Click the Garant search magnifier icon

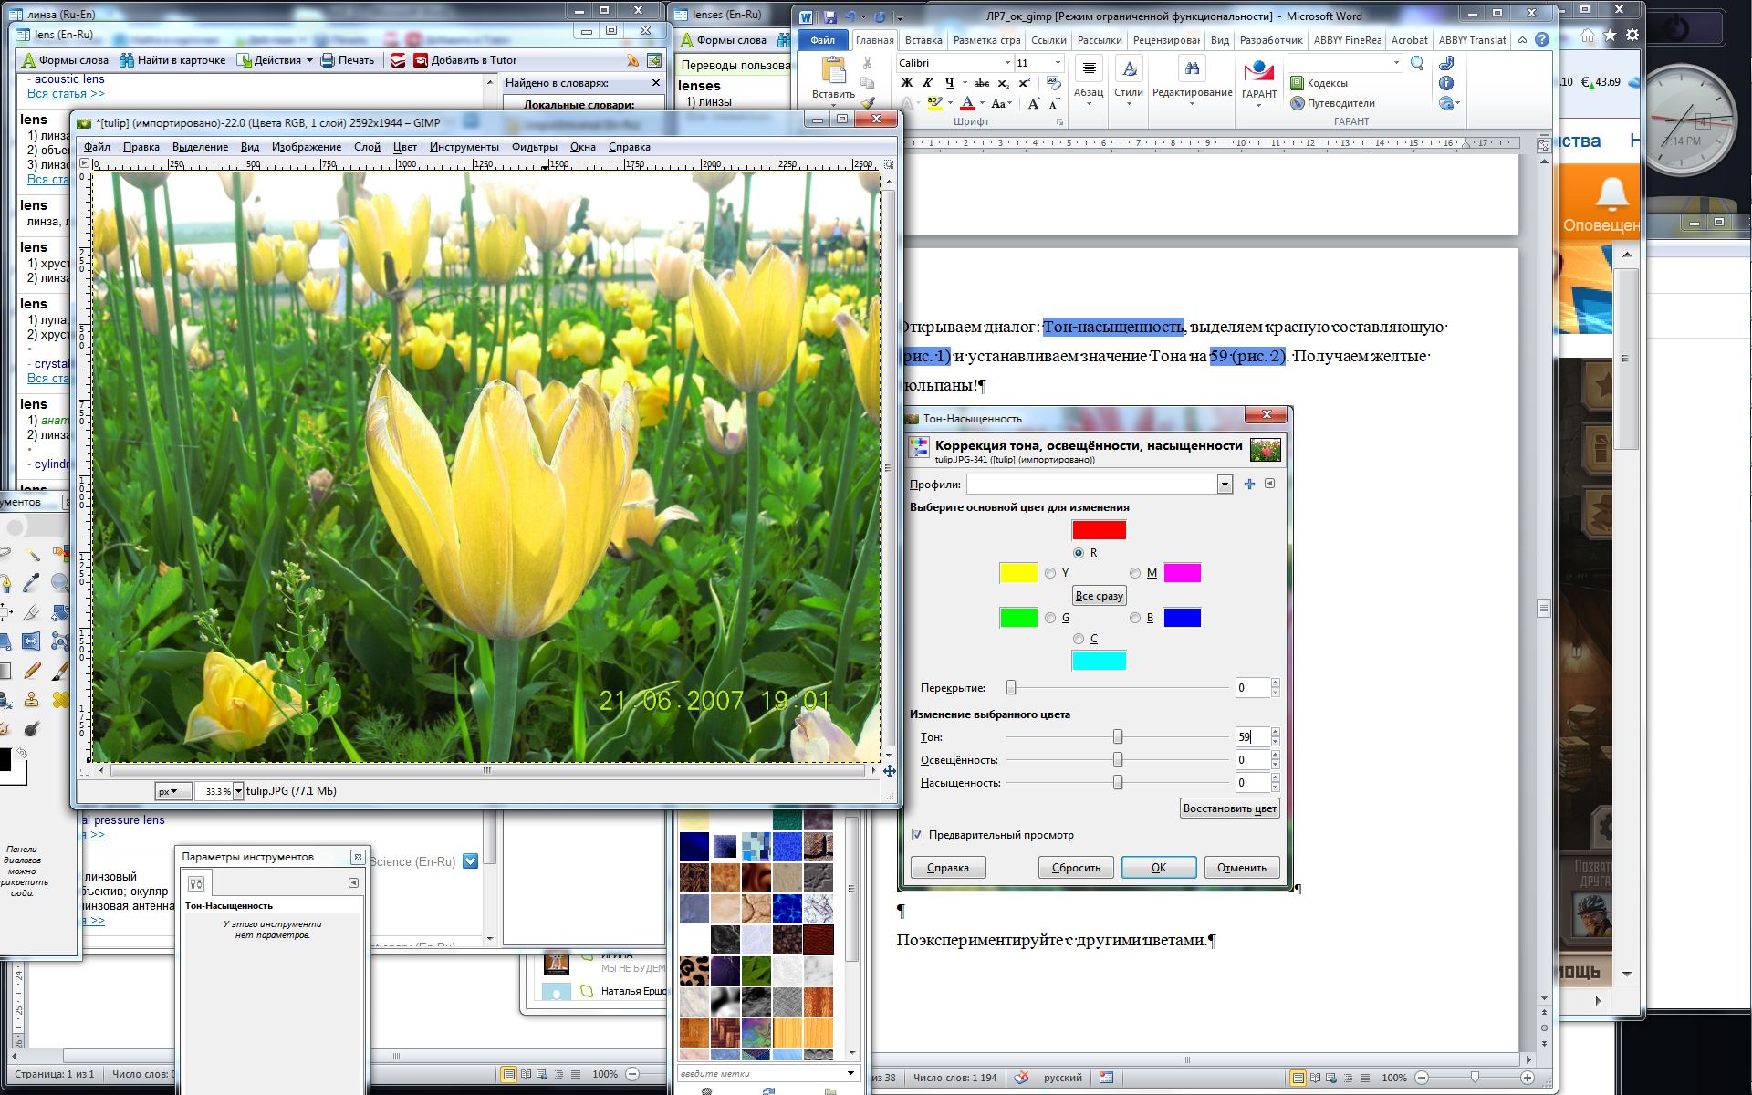click(x=1417, y=63)
